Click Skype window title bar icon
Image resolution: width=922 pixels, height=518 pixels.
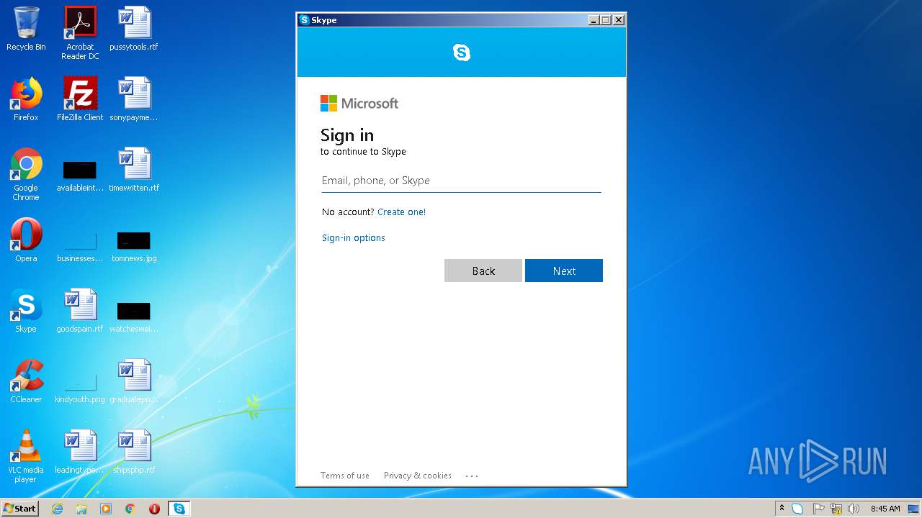(305, 20)
